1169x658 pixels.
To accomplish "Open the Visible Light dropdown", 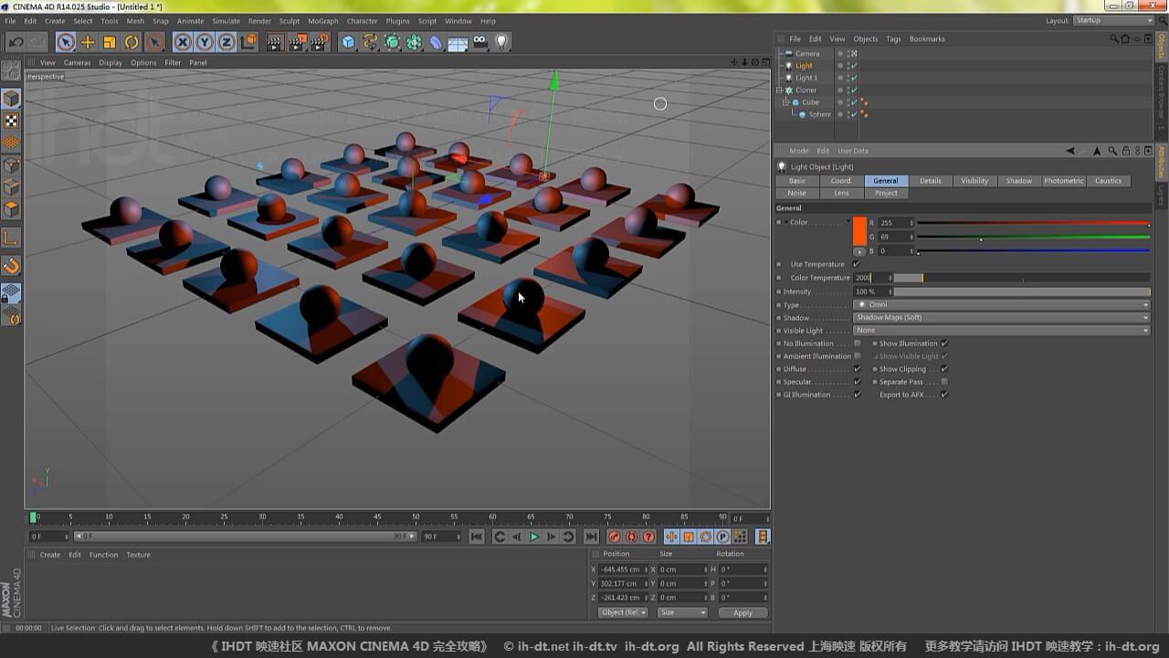I will point(1001,331).
